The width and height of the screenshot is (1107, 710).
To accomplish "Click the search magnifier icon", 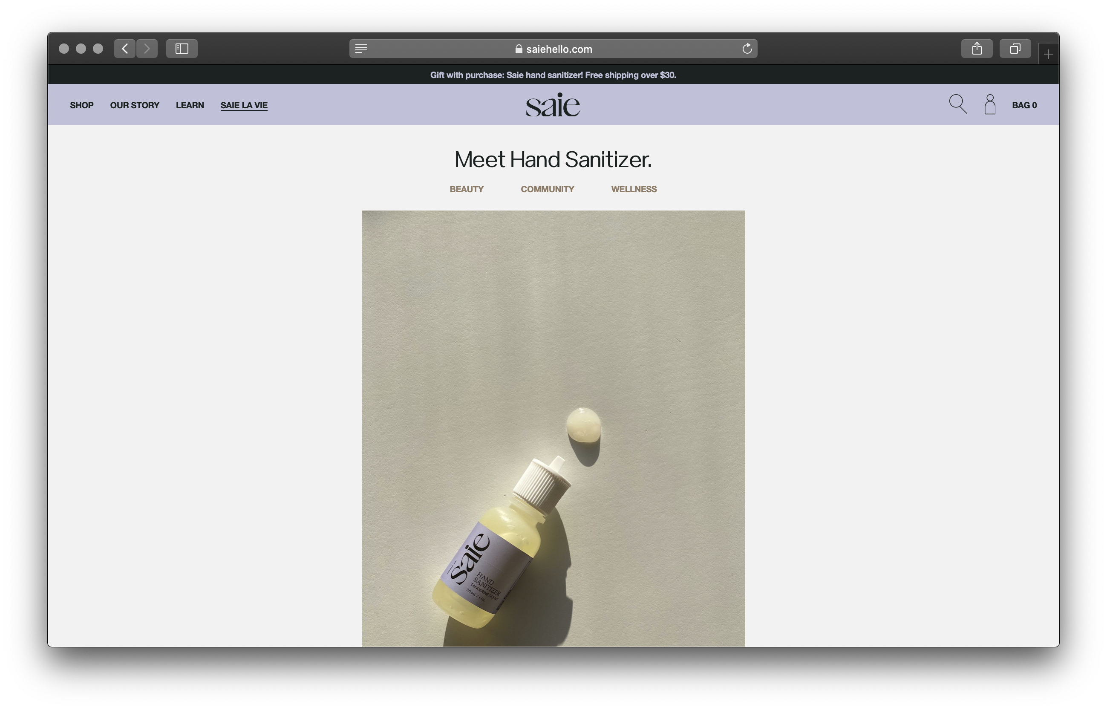I will (x=958, y=104).
